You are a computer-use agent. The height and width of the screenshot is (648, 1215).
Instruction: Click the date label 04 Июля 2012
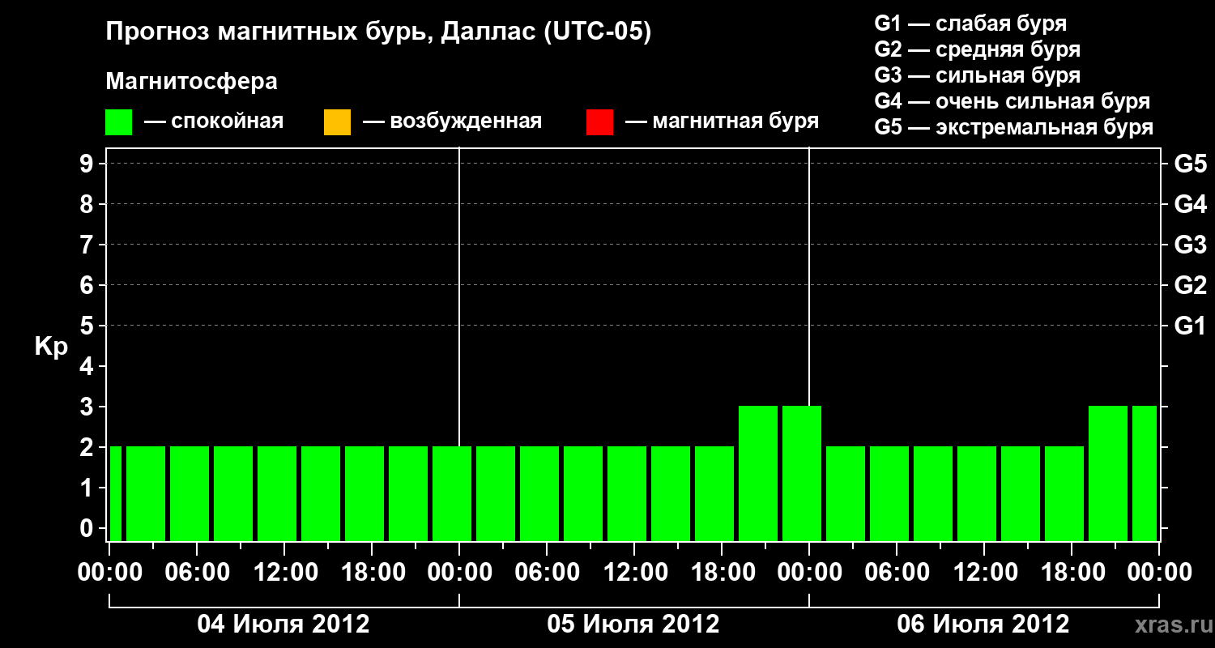284,625
